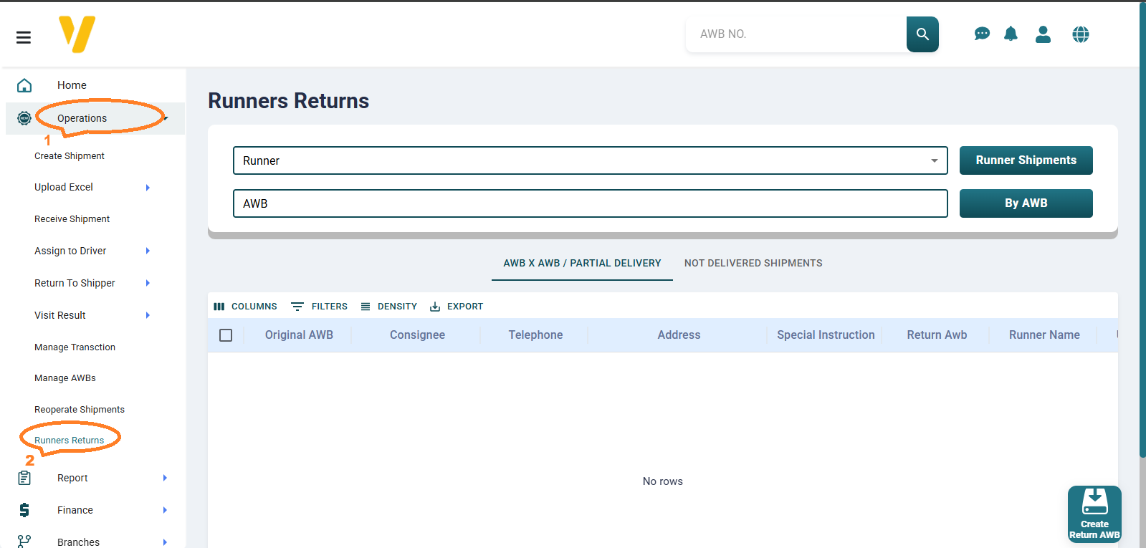Click the By AWB button

(1026, 203)
